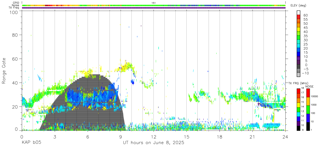Click the '25' label on the ELEV scale
This screenshot has height=148, width=321.
[305, 44]
